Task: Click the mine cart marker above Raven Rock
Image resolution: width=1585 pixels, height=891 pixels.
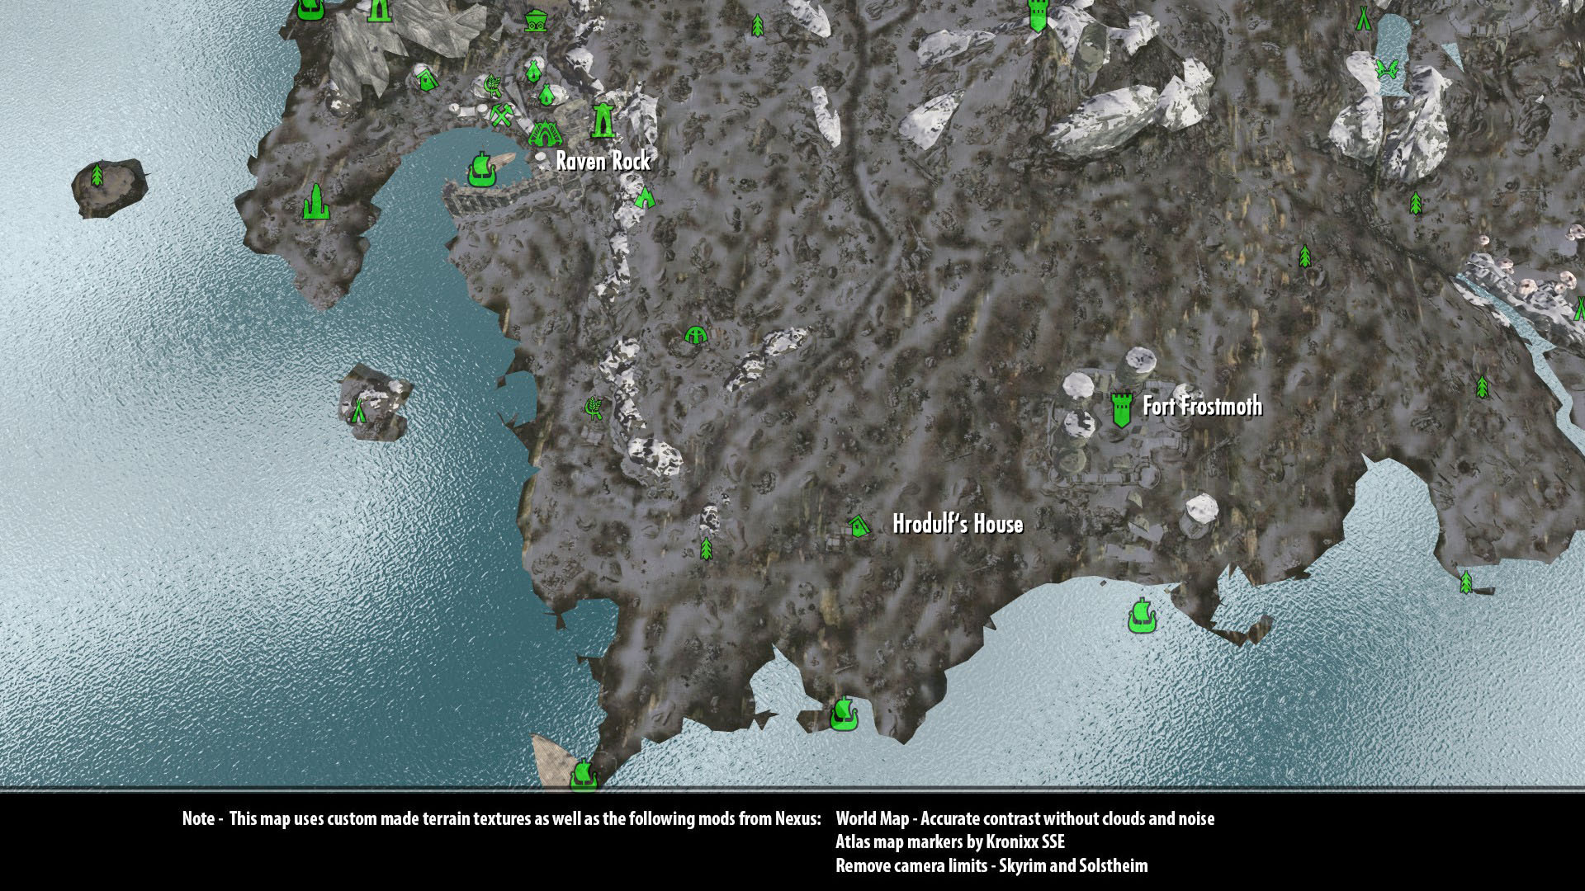Action: click(535, 20)
